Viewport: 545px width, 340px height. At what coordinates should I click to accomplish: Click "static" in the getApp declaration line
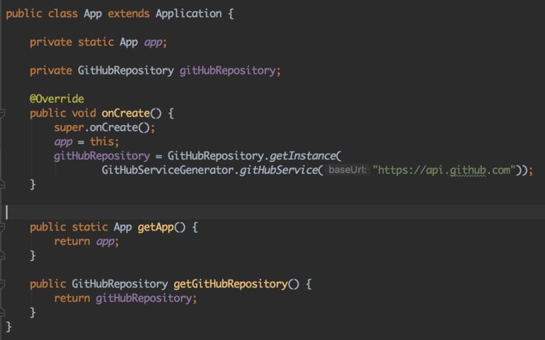(x=90, y=227)
